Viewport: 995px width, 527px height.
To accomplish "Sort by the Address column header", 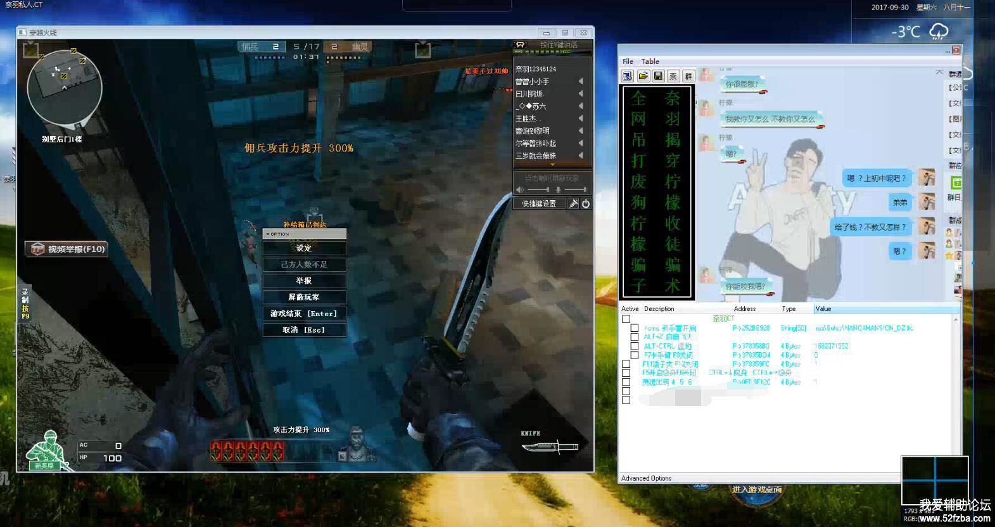I will tap(745, 308).
